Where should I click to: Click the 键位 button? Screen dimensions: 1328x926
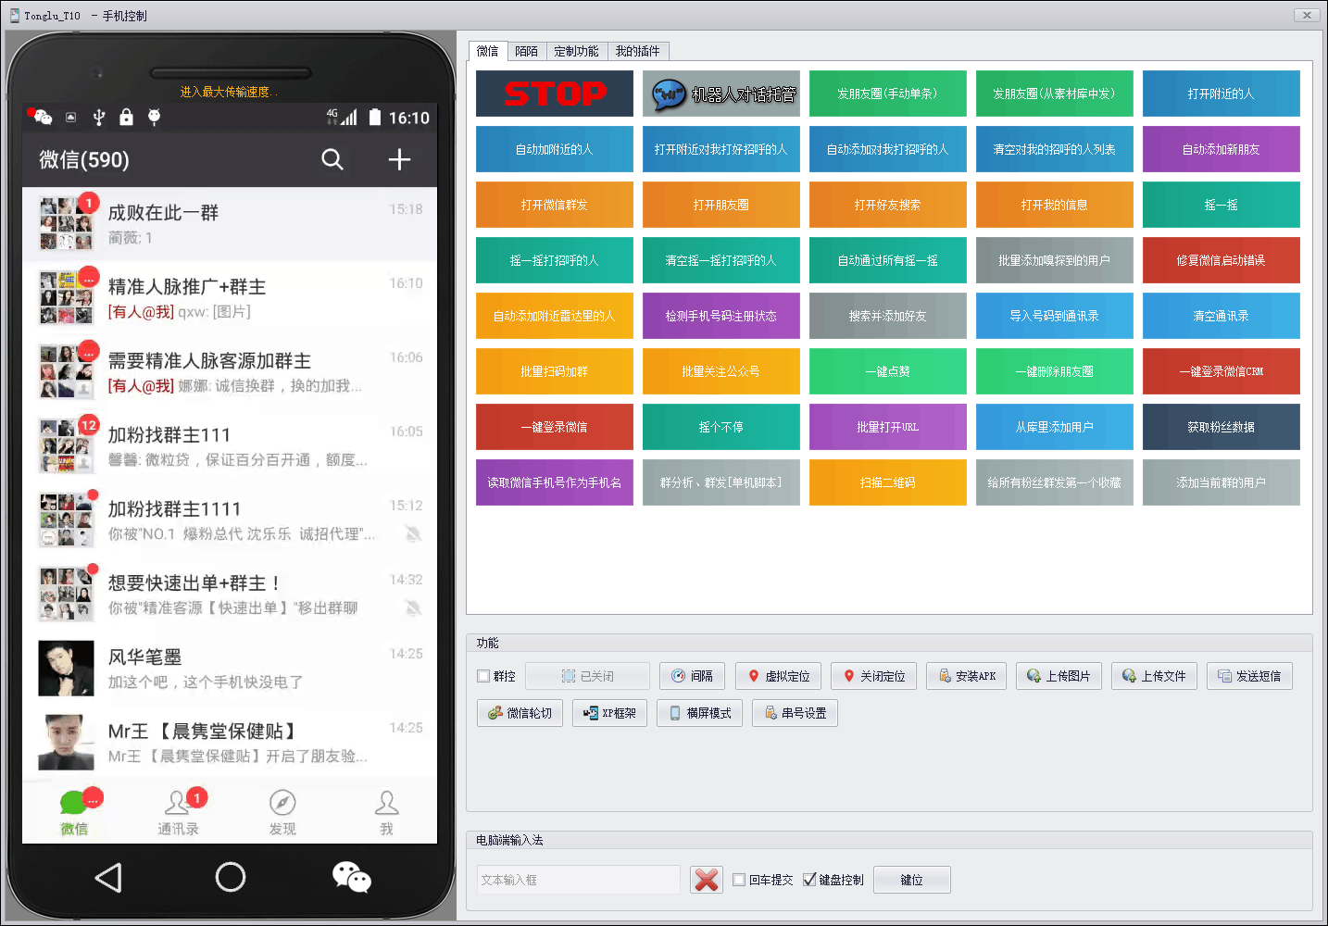click(x=912, y=880)
